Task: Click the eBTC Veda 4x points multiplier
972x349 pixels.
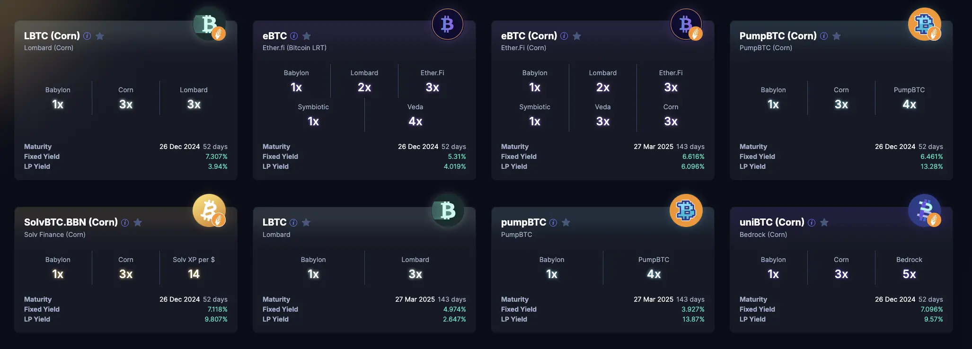Action: (415, 122)
